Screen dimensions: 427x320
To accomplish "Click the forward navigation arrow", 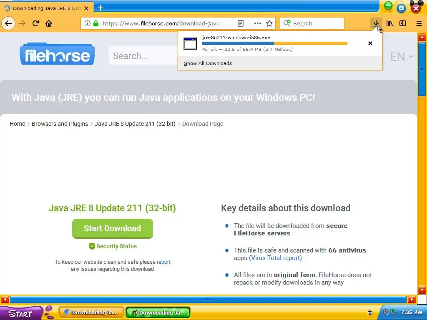I will point(22,23).
